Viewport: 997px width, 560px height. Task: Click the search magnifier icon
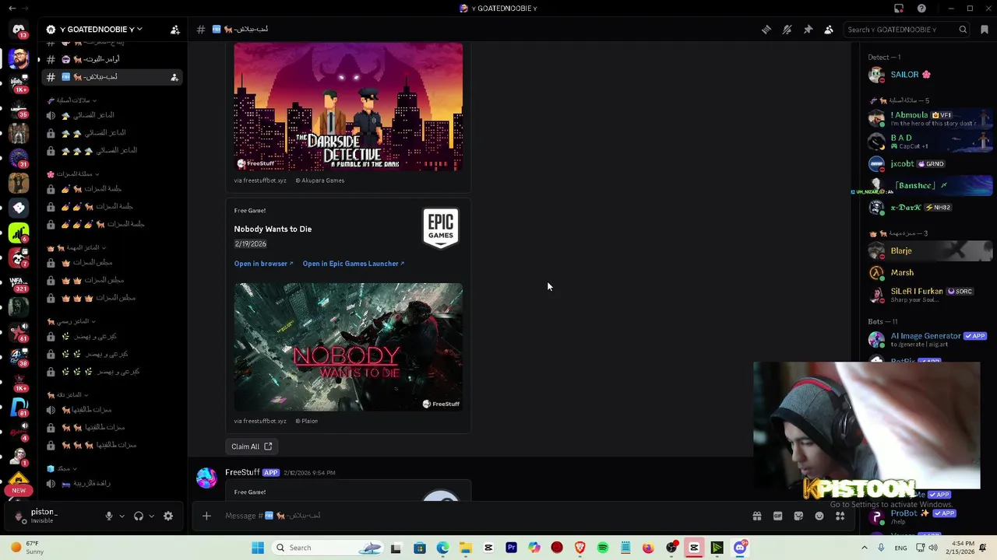(x=963, y=30)
